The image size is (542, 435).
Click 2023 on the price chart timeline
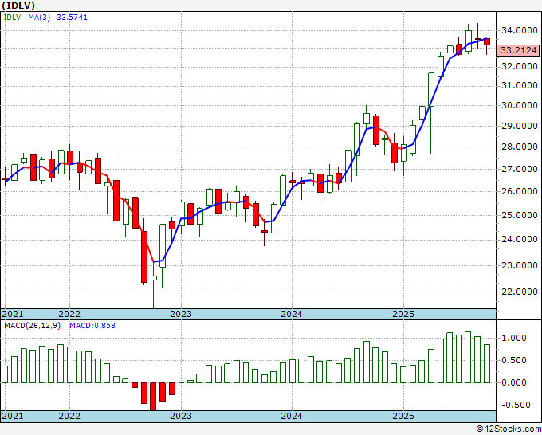pyautogui.click(x=181, y=314)
